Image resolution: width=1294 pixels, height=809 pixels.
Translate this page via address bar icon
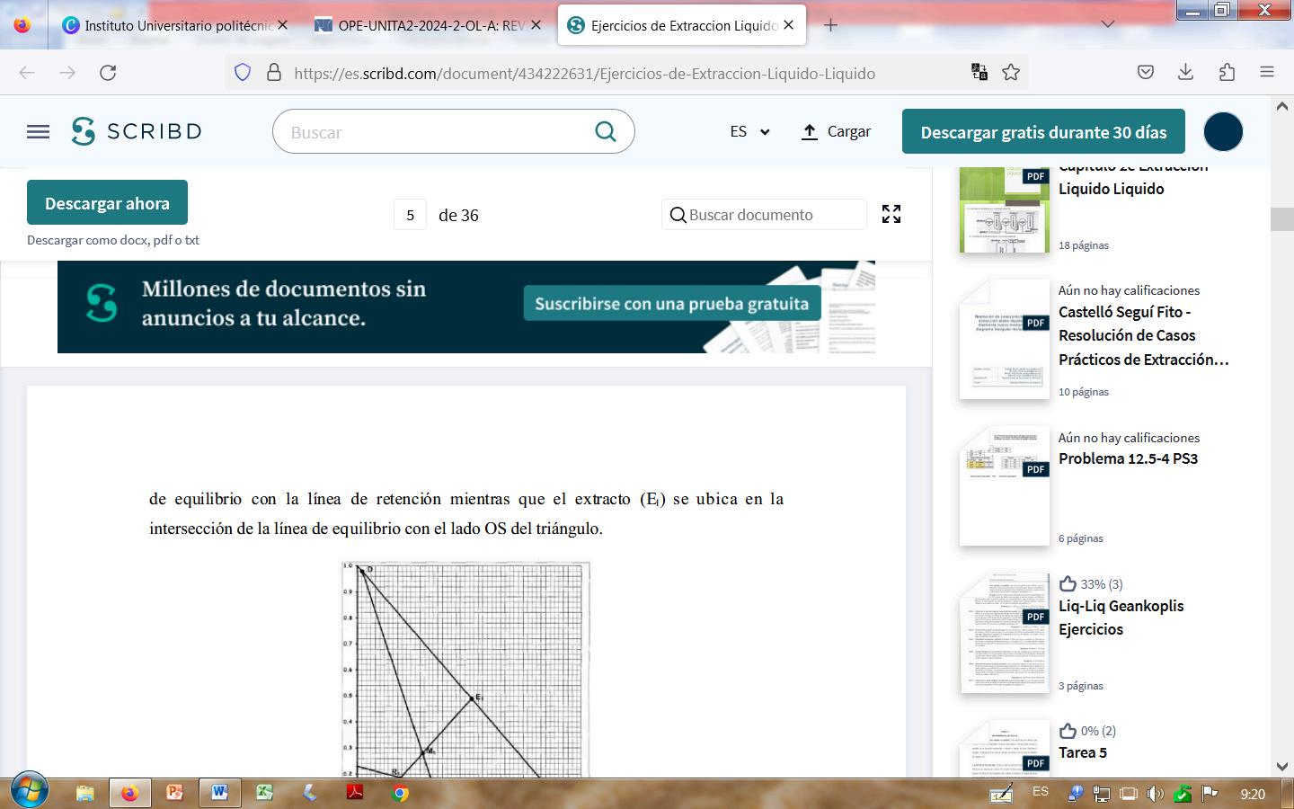pyautogui.click(x=979, y=73)
